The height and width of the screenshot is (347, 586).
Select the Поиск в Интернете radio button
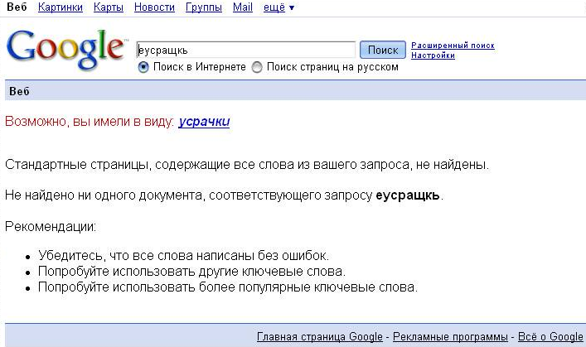coord(143,68)
